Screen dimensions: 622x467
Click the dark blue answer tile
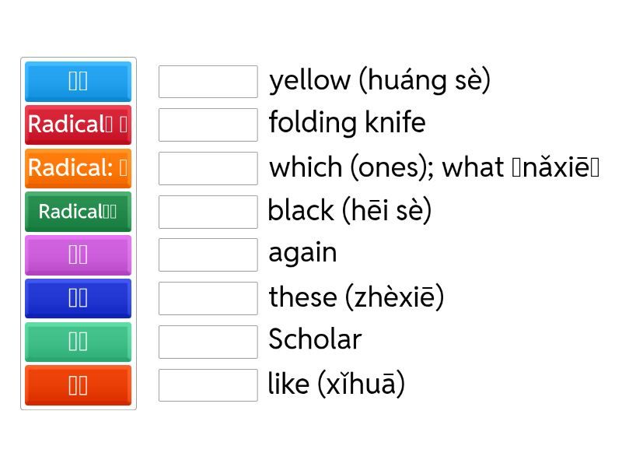(78, 298)
